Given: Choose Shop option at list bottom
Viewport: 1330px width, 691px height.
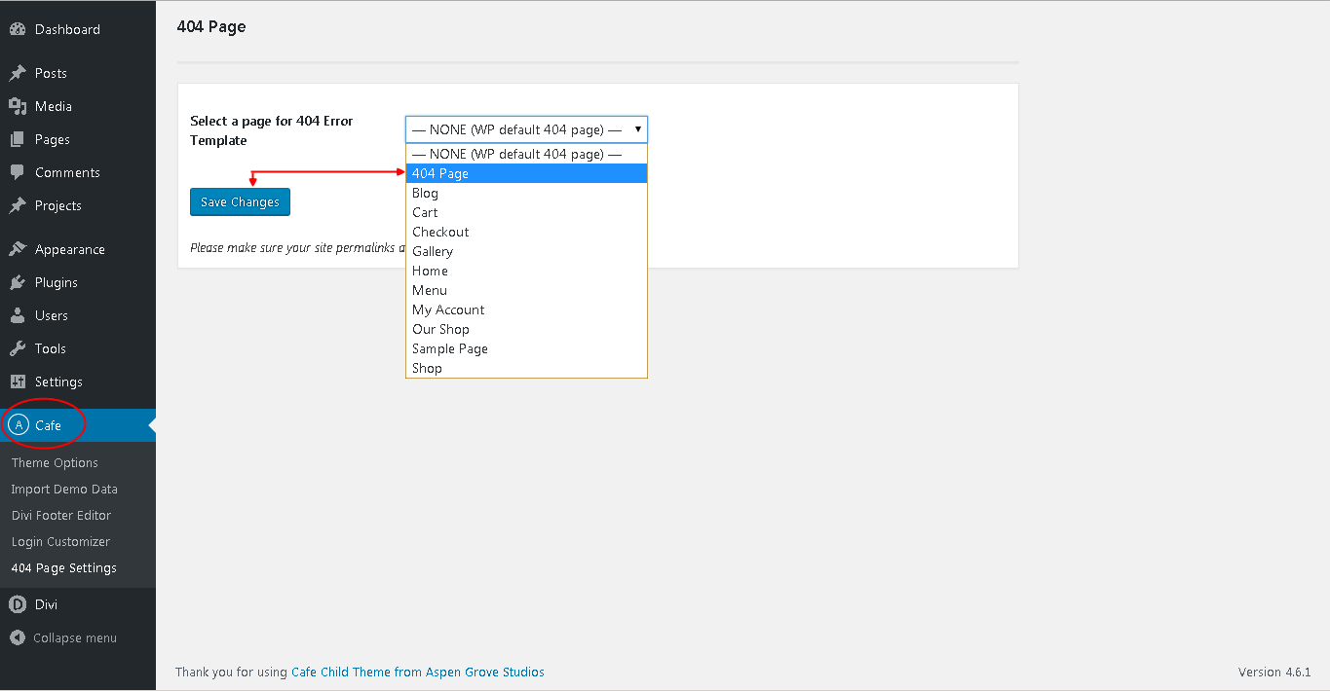Looking at the screenshot, I should (x=526, y=368).
